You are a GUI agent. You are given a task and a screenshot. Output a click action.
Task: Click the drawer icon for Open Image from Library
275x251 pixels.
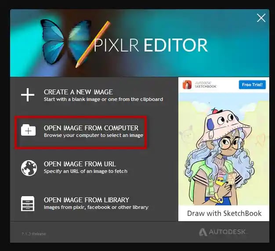point(28,204)
